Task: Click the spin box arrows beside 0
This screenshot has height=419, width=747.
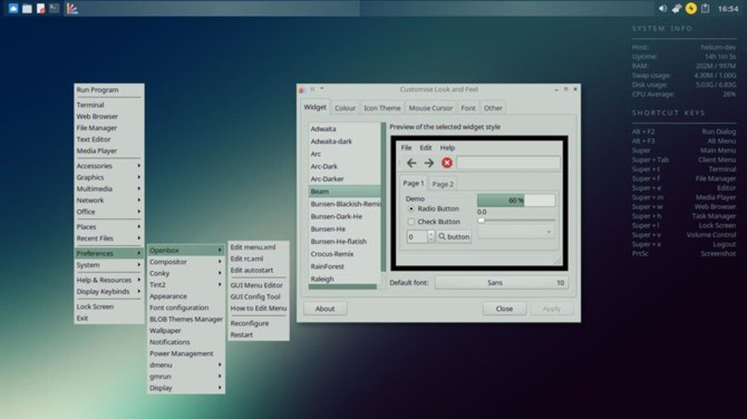Action: click(430, 237)
